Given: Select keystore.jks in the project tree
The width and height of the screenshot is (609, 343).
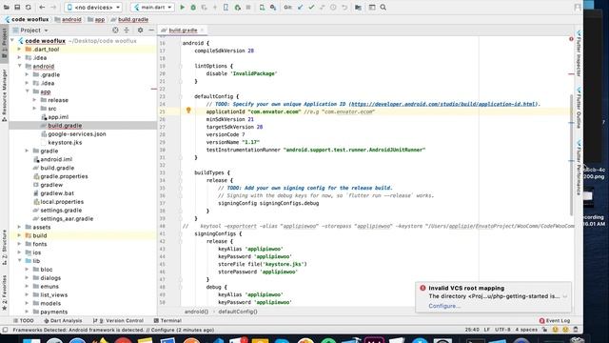Looking at the screenshot, I should click(x=65, y=142).
